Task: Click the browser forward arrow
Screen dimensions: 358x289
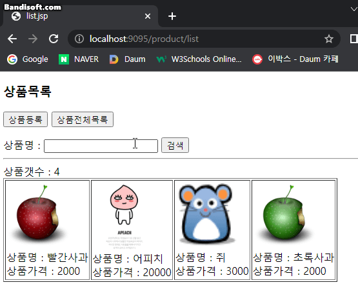Action: tap(33, 39)
